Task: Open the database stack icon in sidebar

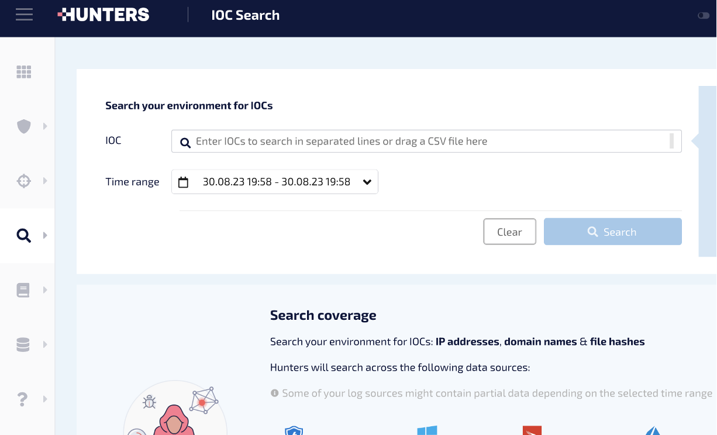Action: (x=23, y=345)
